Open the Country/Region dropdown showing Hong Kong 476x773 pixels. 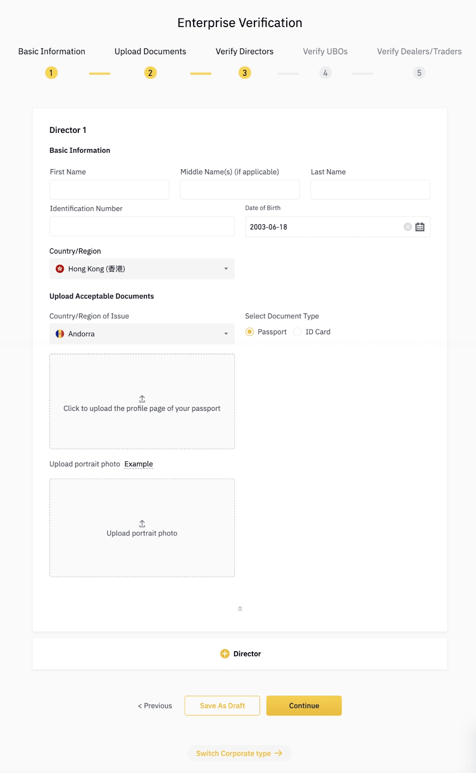click(142, 269)
